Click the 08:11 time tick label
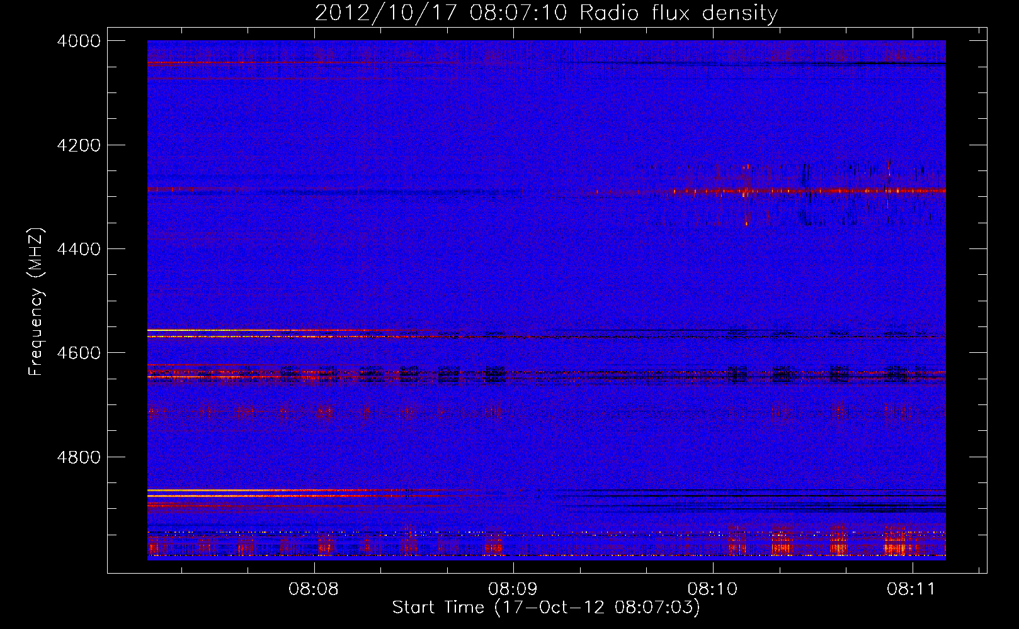This screenshot has height=629, width=1019. (x=911, y=589)
